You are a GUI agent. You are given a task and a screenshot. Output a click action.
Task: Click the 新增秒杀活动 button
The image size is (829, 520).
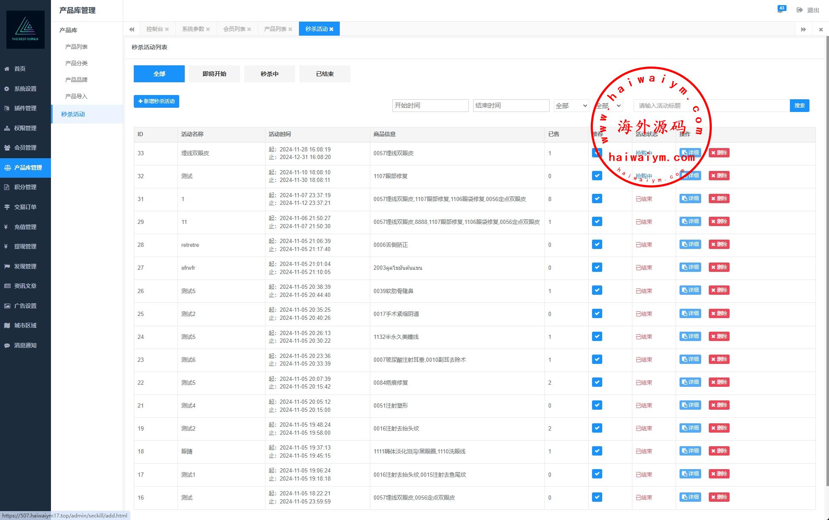[156, 101]
